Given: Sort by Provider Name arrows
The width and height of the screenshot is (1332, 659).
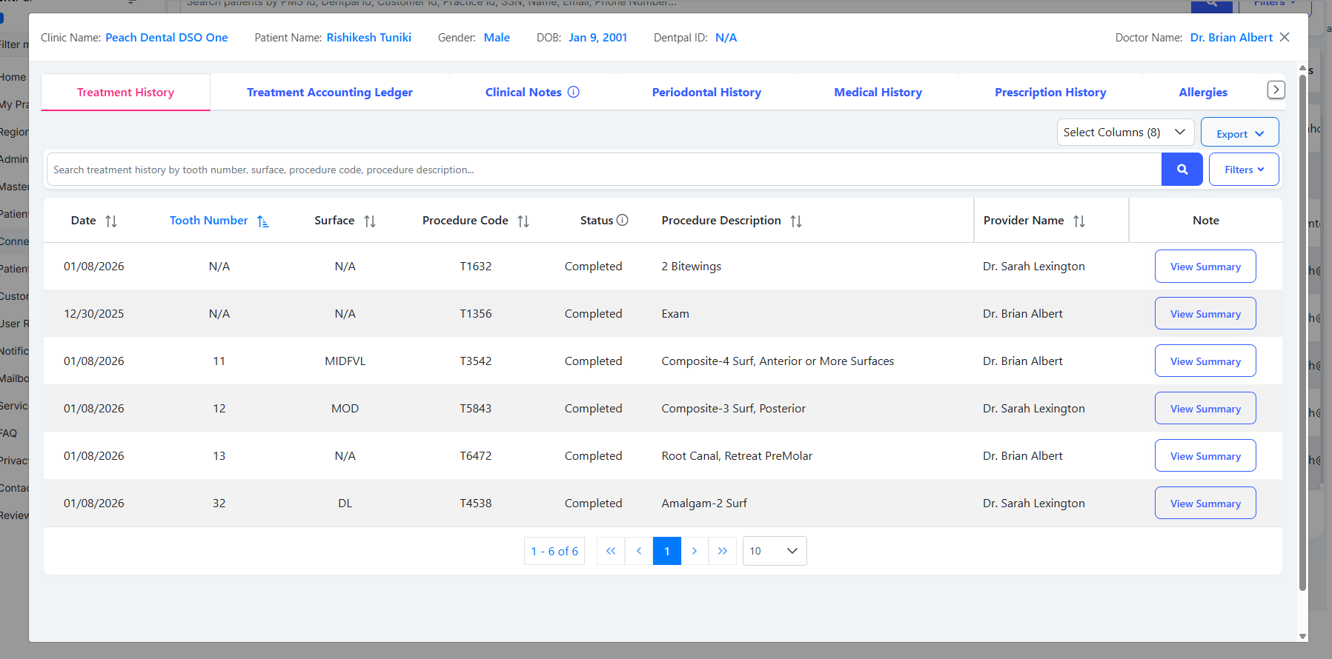Looking at the screenshot, I should pyautogui.click(x=1079, y=221).
